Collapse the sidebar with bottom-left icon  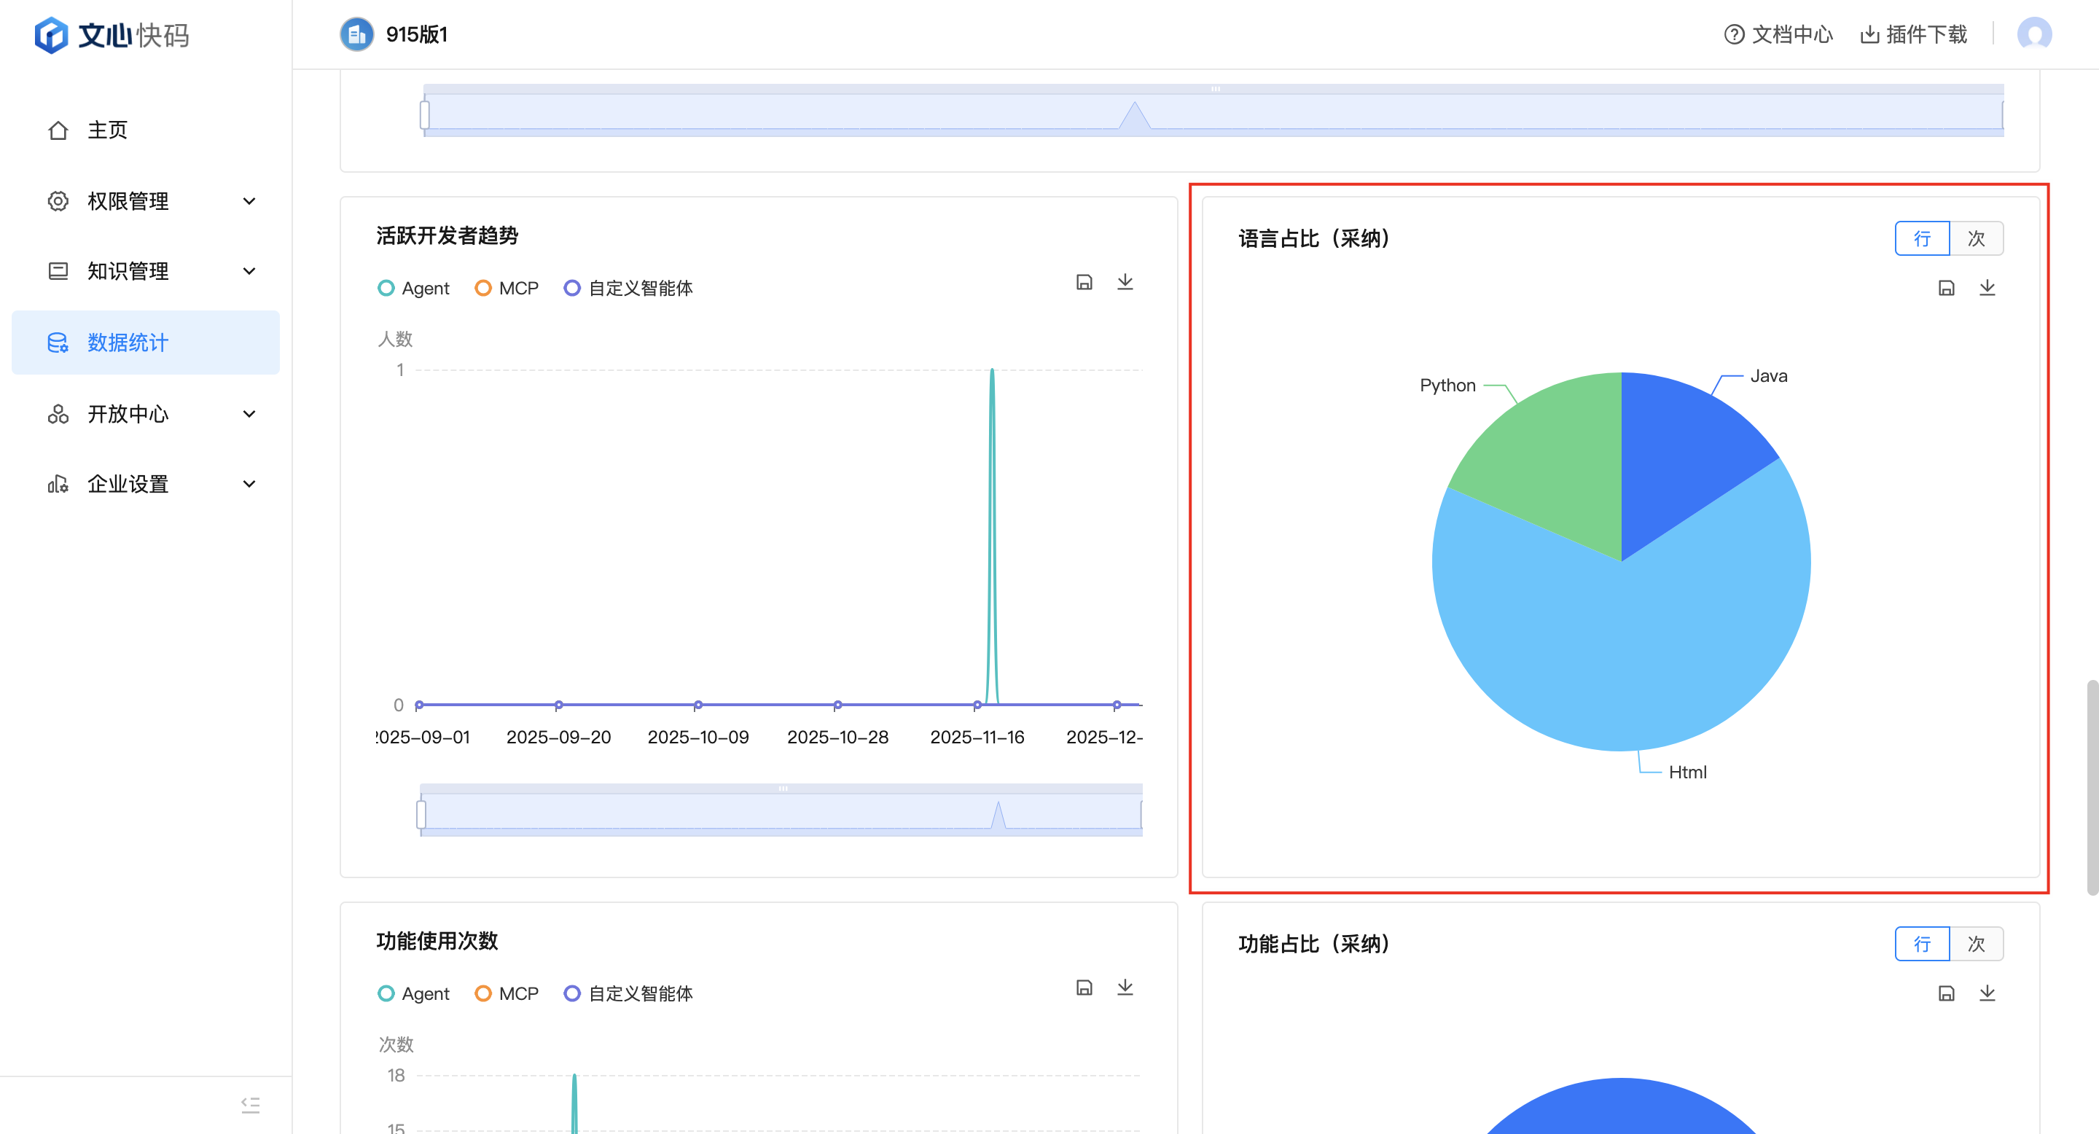[x=250, y=1105]
